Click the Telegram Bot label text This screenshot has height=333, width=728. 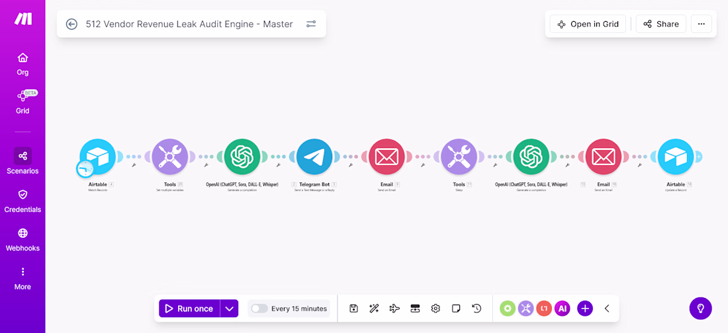pyautogui.click(x=314, y=184)
